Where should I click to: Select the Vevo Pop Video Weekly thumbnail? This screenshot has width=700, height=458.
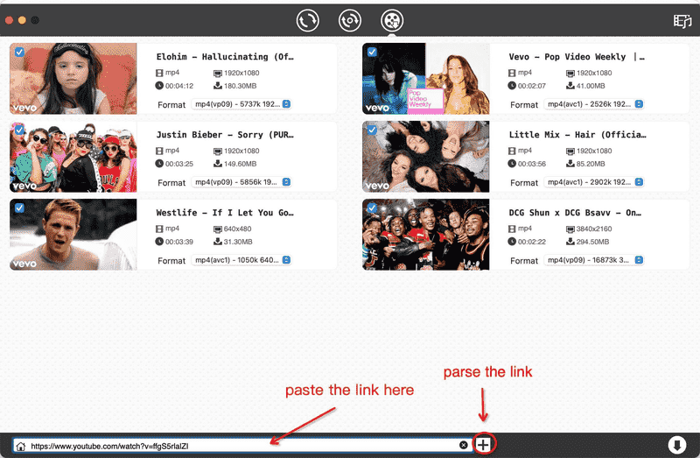point(426,79)
